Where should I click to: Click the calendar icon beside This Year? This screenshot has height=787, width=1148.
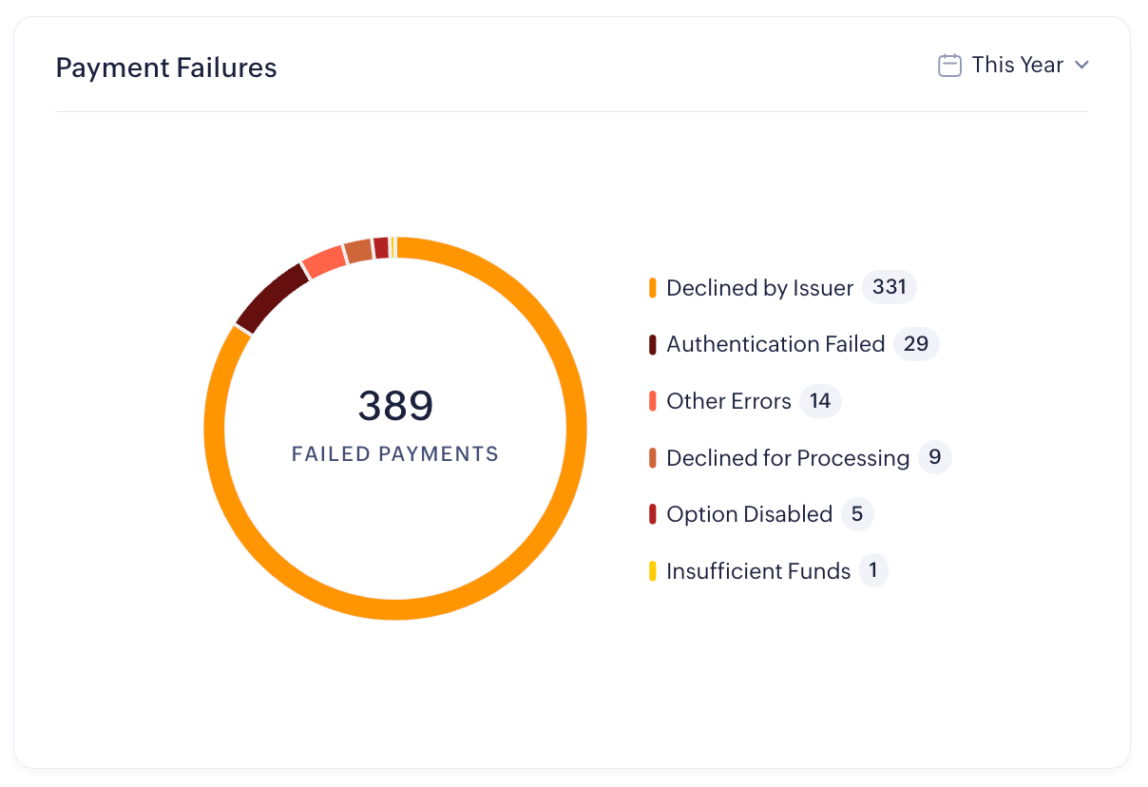coord(949,66)
